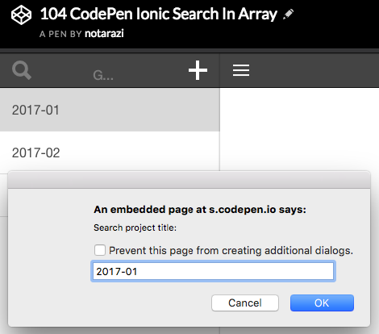Toggle the hamburger menu icon
This screenshot has height=334, width=379.
(241, 70)
